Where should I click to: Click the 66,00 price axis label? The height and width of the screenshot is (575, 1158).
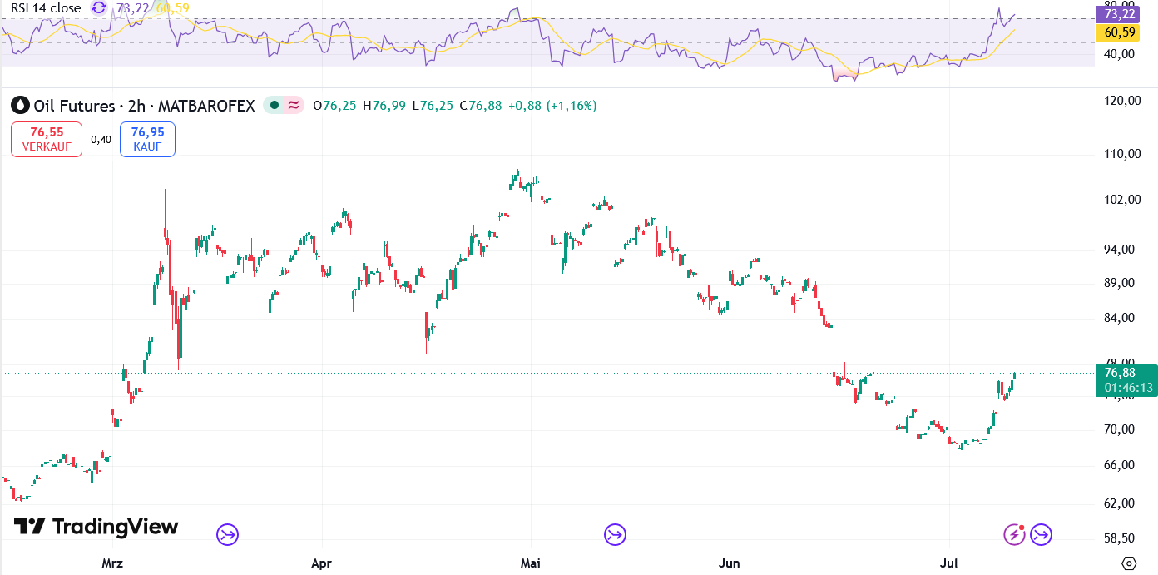pos(1120,465)
